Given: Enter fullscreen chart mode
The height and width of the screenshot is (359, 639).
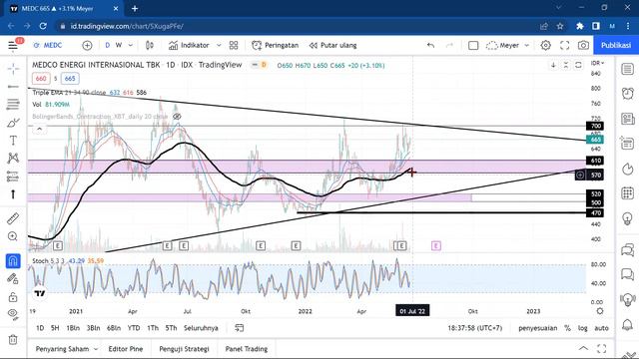Looking at the screenshot, I should [x=564, y=45].
